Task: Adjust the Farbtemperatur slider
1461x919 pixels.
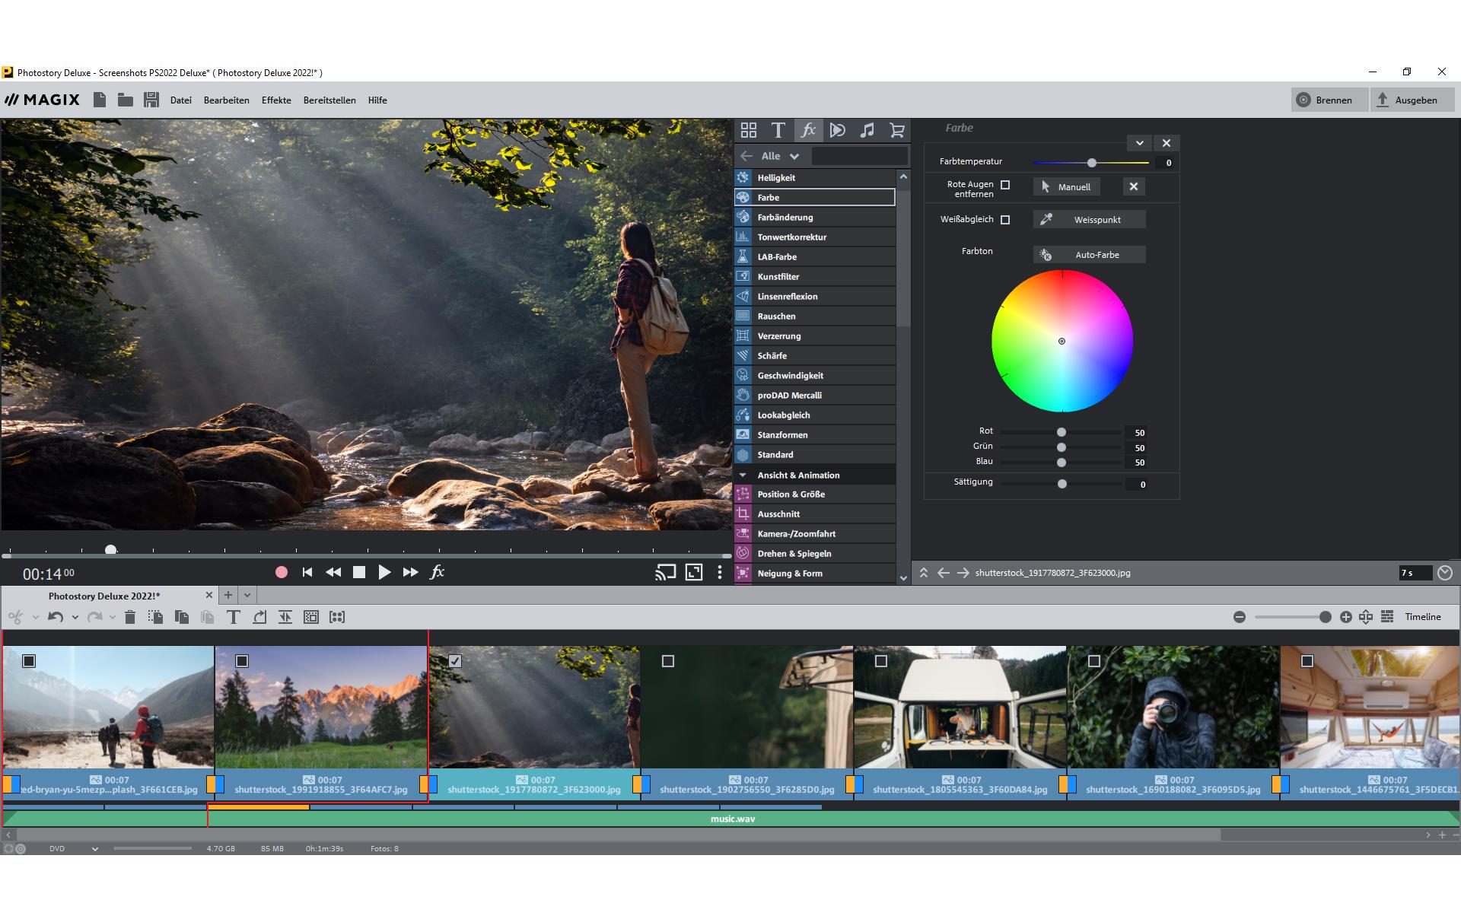Action: [1091, 163]
